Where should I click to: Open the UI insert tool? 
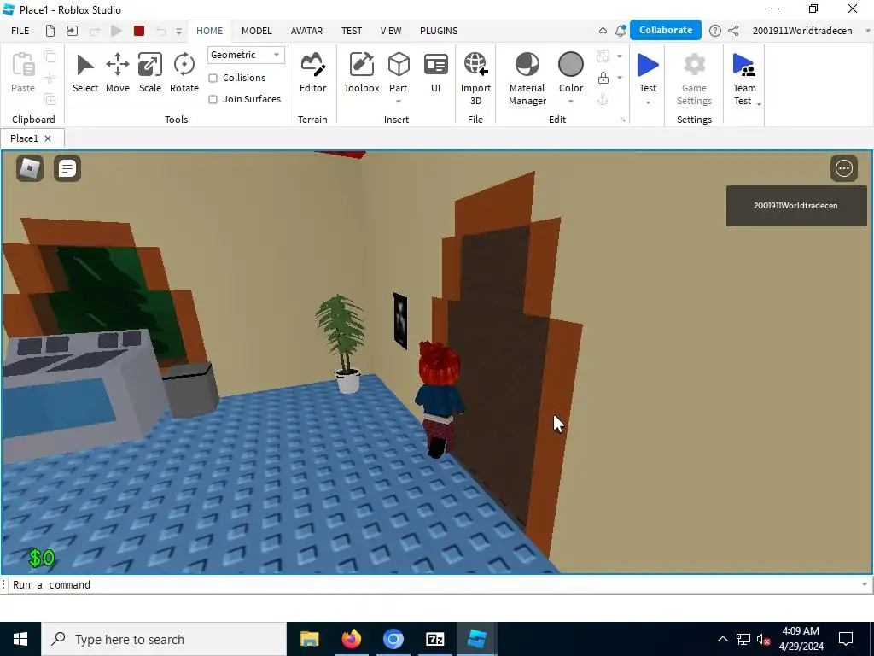[x=436, y=73]
